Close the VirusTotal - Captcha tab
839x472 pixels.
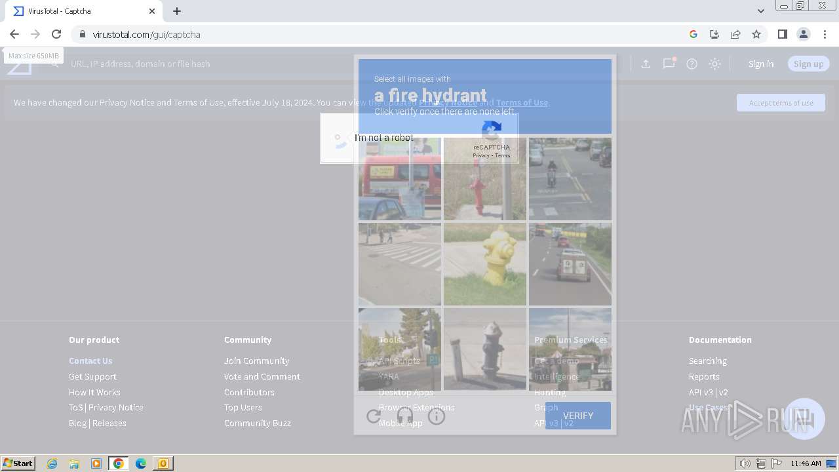pyautogui.click(x=152, y=11)
